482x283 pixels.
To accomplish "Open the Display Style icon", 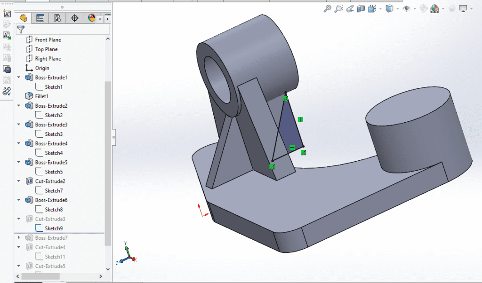I will tap(389, 8).
